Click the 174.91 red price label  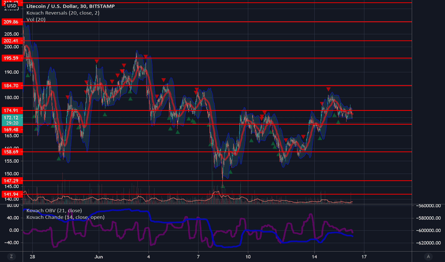[x=11, y=111]
